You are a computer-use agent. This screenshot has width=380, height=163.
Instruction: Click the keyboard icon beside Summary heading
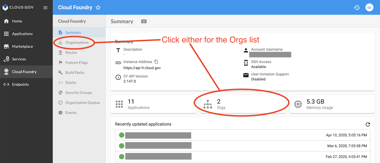pyautogui.click(x=144, y=21)
